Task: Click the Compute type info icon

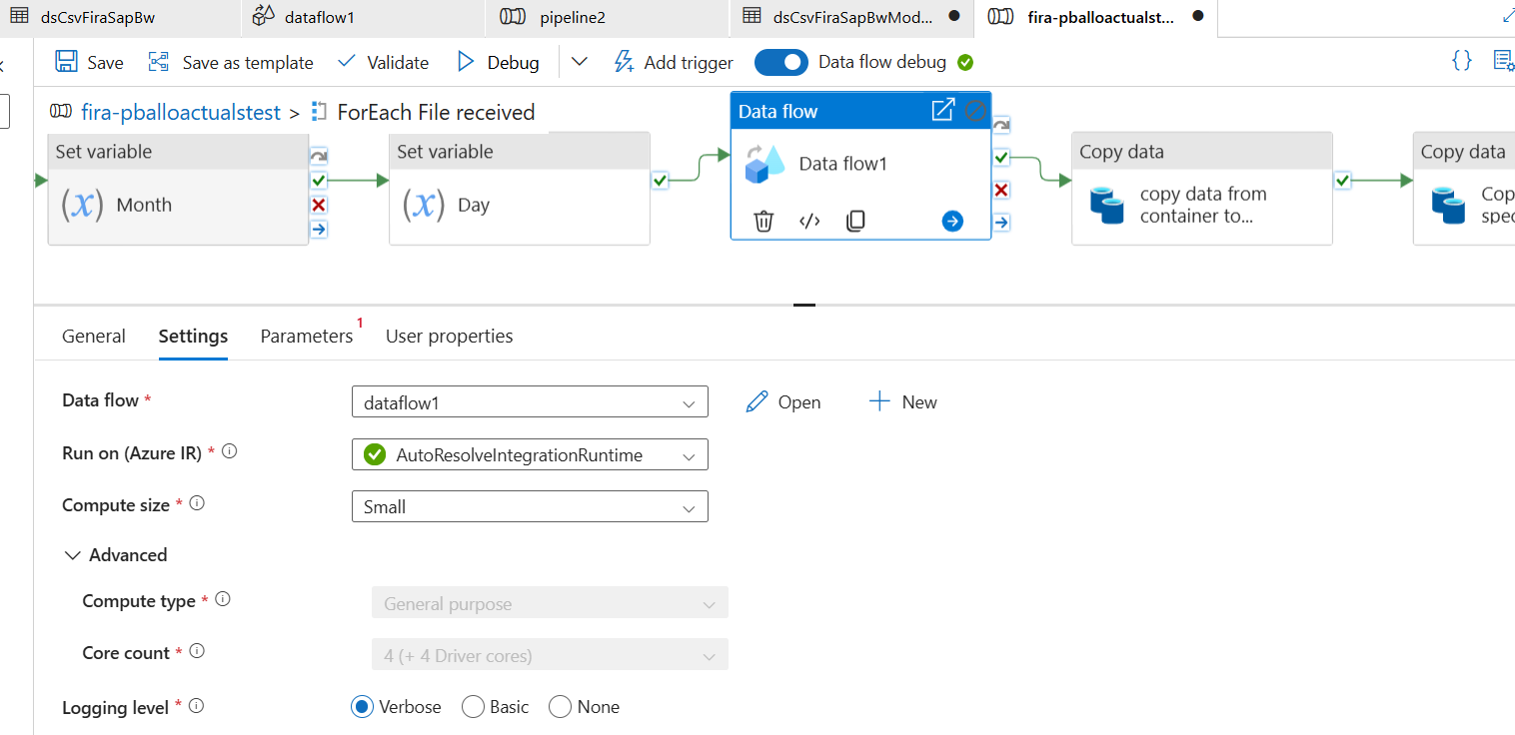Action: [223, 599]
